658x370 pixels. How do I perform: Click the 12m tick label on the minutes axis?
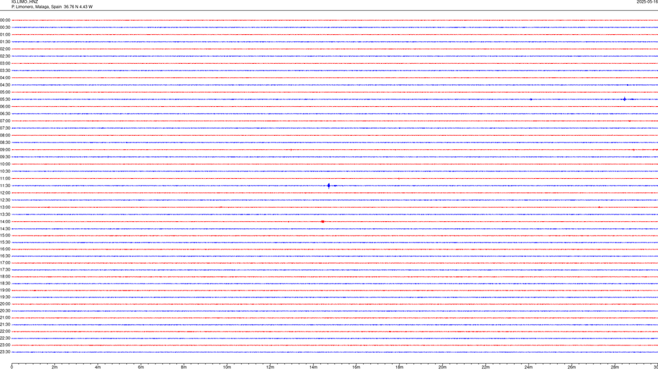(x=270, y=367)
